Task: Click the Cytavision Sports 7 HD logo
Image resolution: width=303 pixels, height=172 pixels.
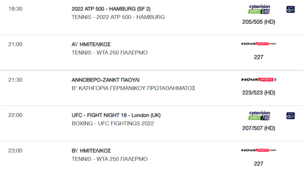Action: coord(259,115)
